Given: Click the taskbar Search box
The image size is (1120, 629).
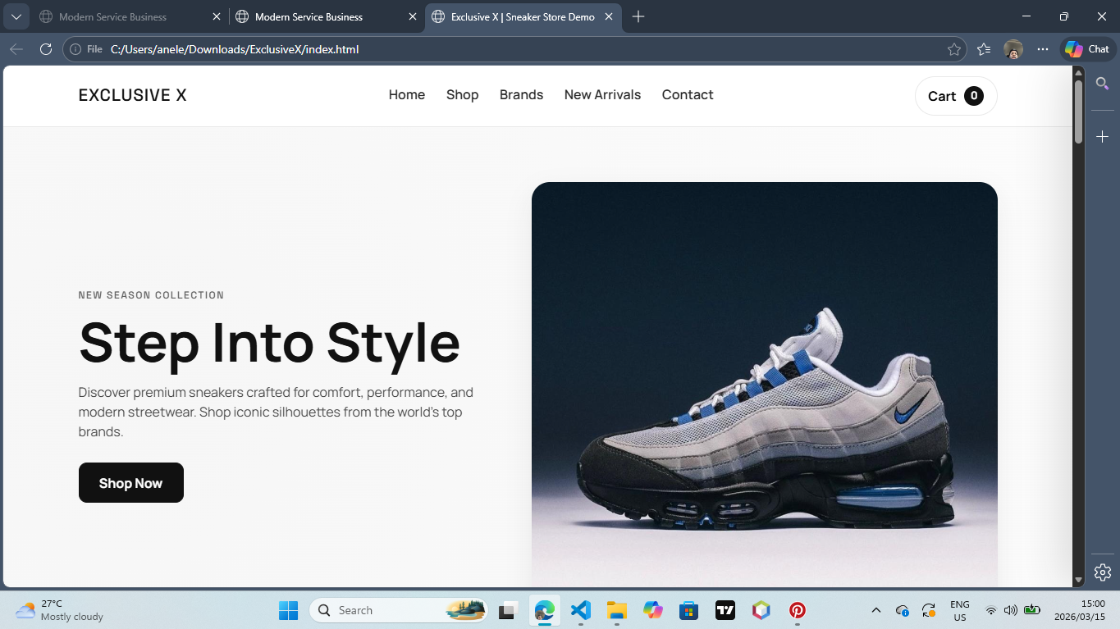Looking at the screenshot, I should point(399,610).
